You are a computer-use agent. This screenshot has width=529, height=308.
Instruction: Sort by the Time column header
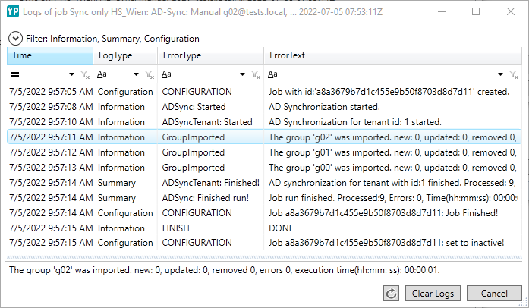50,55
